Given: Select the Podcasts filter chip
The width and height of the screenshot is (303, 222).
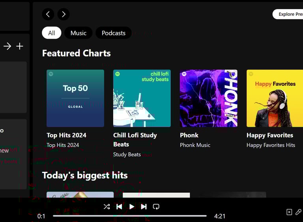Looking at the screenshot, I should (114, 33).
